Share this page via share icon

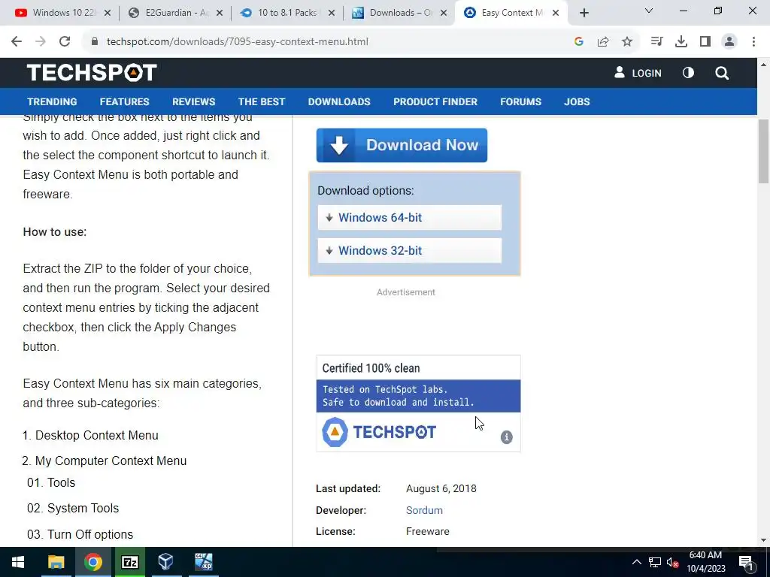(x=603, y=42)
